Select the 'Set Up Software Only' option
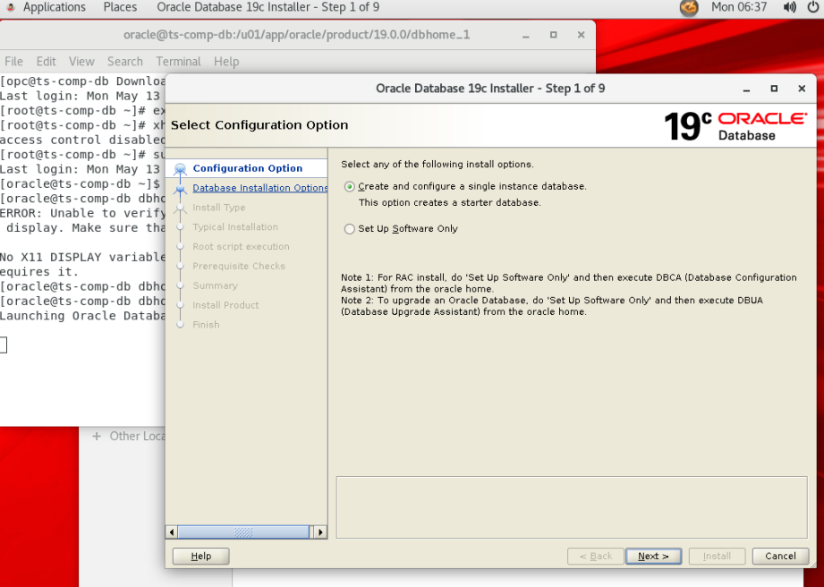Image resolution: width=824 pixels, height=587 pixels. coord(350,228)
